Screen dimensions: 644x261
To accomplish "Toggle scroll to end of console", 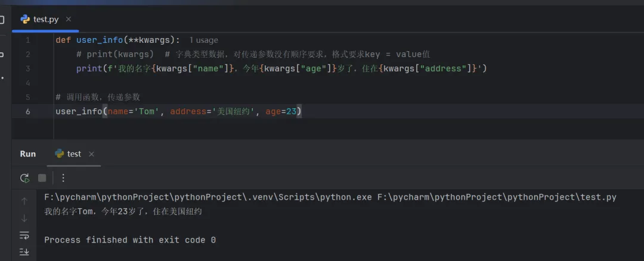I will [x=24, y=251].
